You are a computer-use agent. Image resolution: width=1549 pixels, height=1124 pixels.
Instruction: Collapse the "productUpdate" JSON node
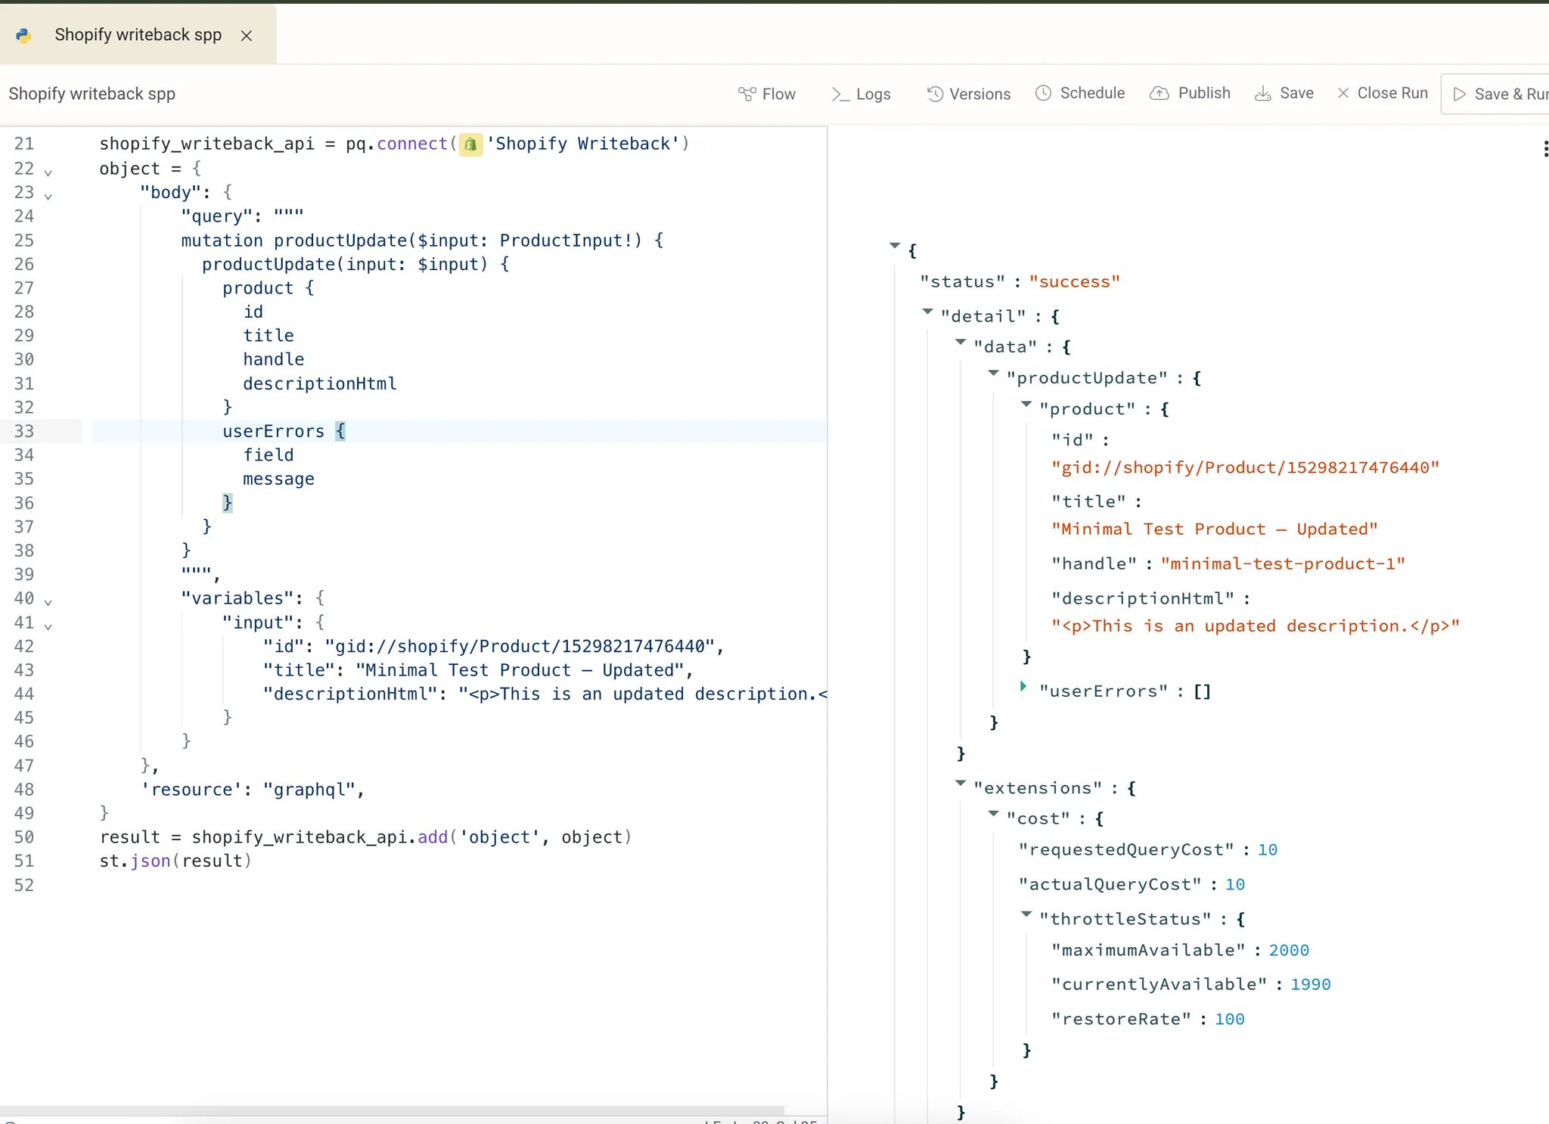click(994, 374)
